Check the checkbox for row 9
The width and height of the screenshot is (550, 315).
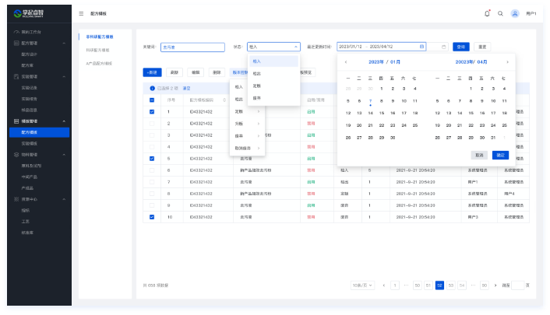[152, 205]
